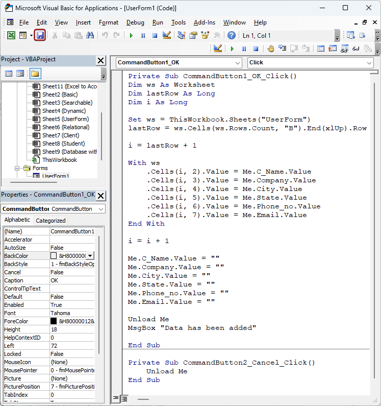
Task: Switch to the Categorized properties tab
Action: (x=50, y=221)
